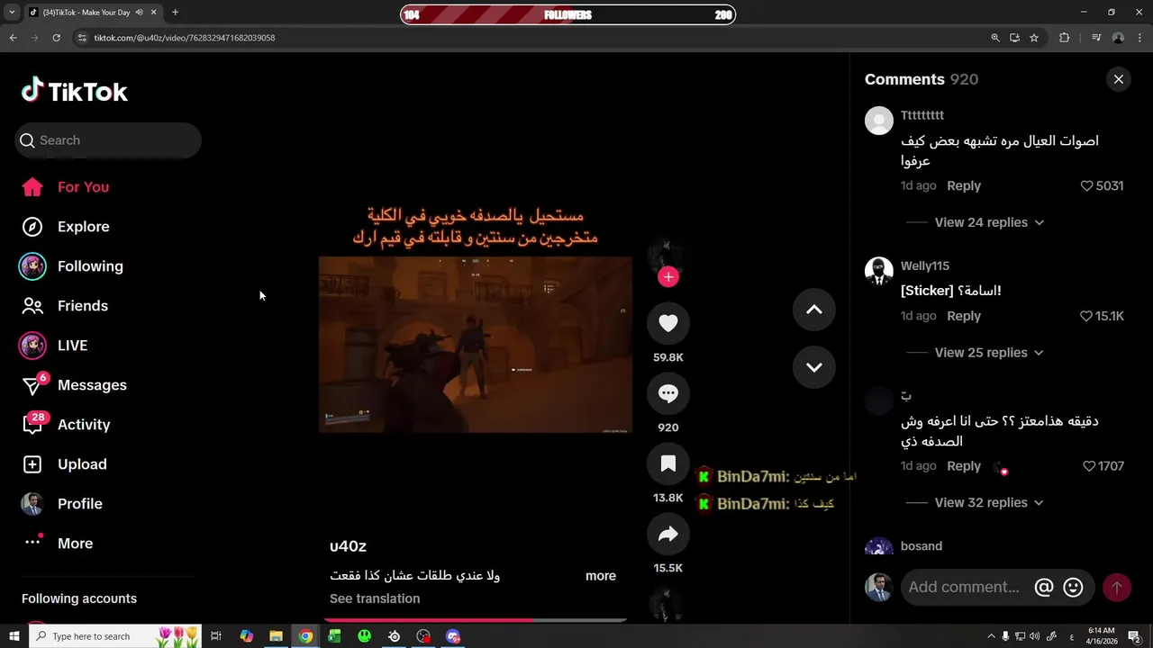This screenshot has height=648, width=1153.
Task: Seek the video progress bar
Action: (476, 620)
